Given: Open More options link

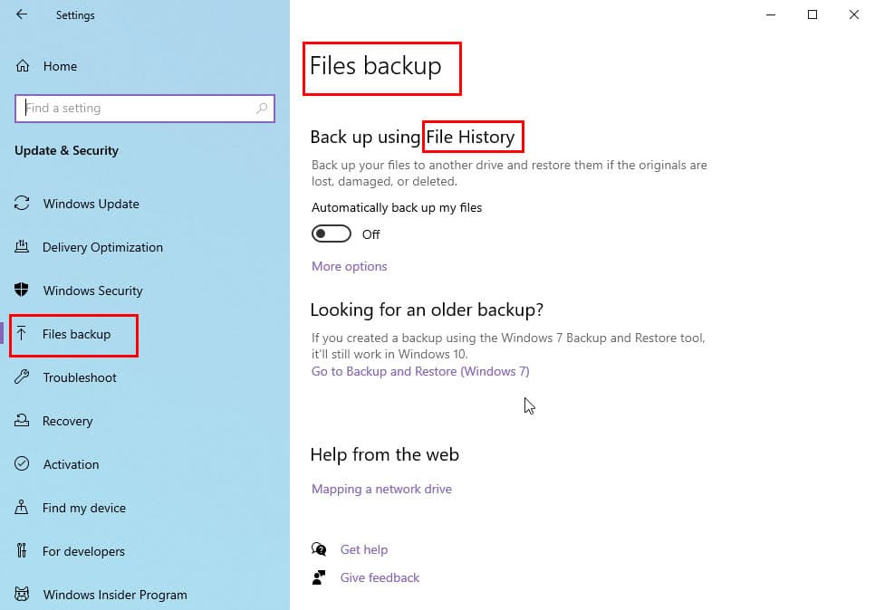Looking at the screenshot, I should click(x=350, y=266).
